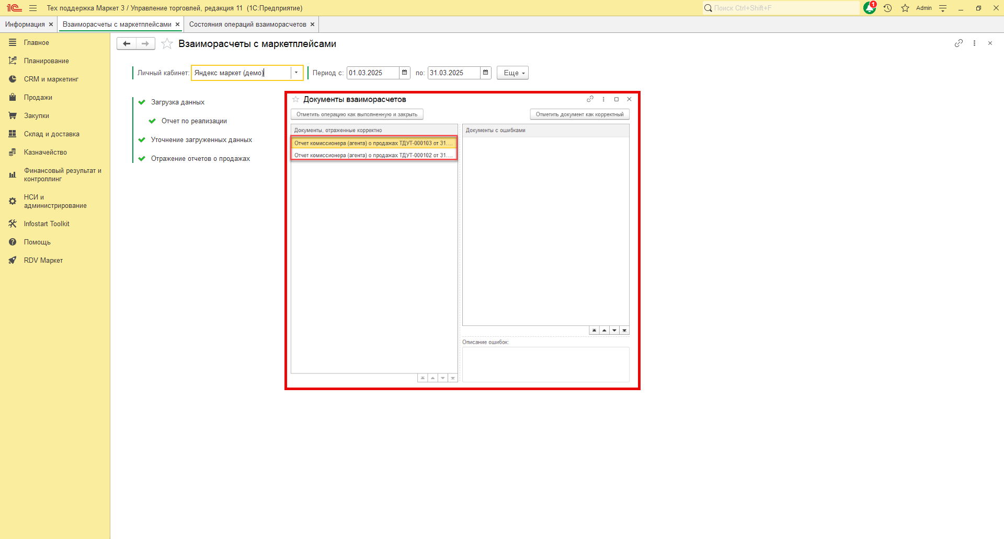Open the Продажи section
The width and height of the screenshot is (1004, 539).
[x=38, y=98]
